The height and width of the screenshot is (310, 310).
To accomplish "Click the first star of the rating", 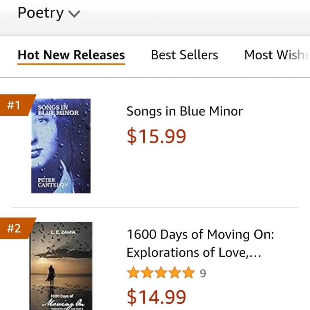I will tap(133, 273).
